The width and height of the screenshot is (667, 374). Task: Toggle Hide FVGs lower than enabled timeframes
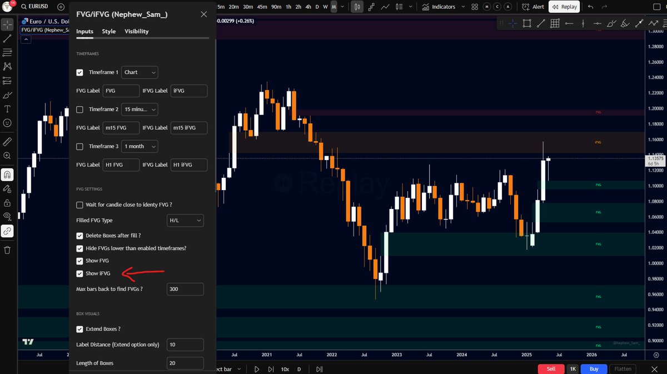[x=79, y=248]
